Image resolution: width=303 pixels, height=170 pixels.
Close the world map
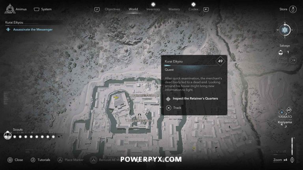15,160
